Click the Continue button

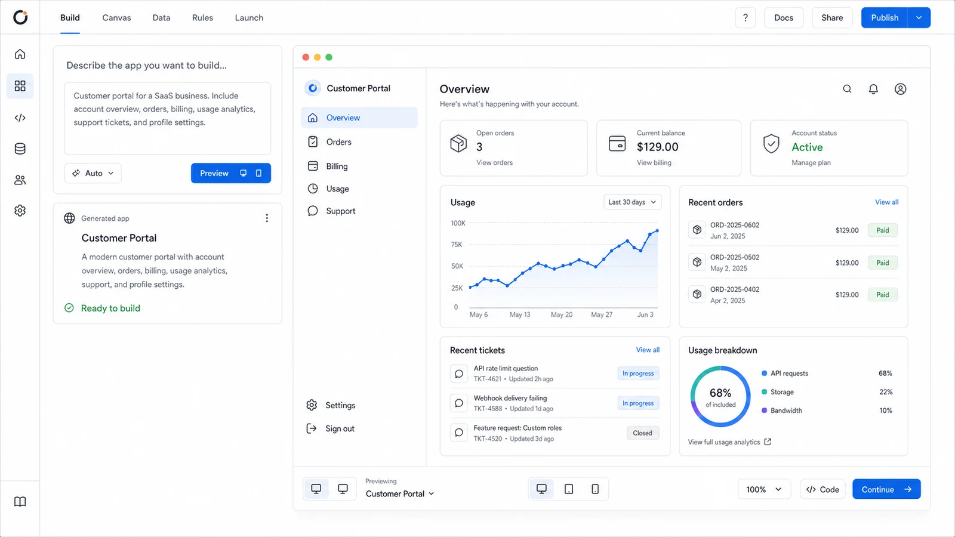[886, 489]
